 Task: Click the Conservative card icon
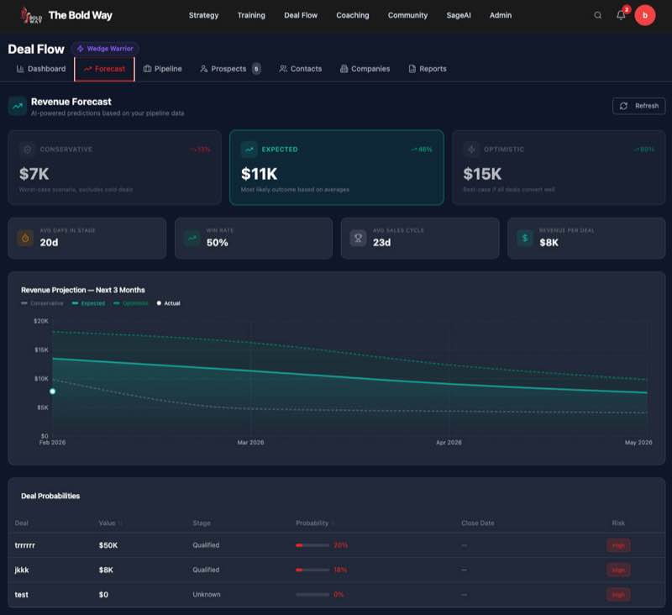[28, 150]
